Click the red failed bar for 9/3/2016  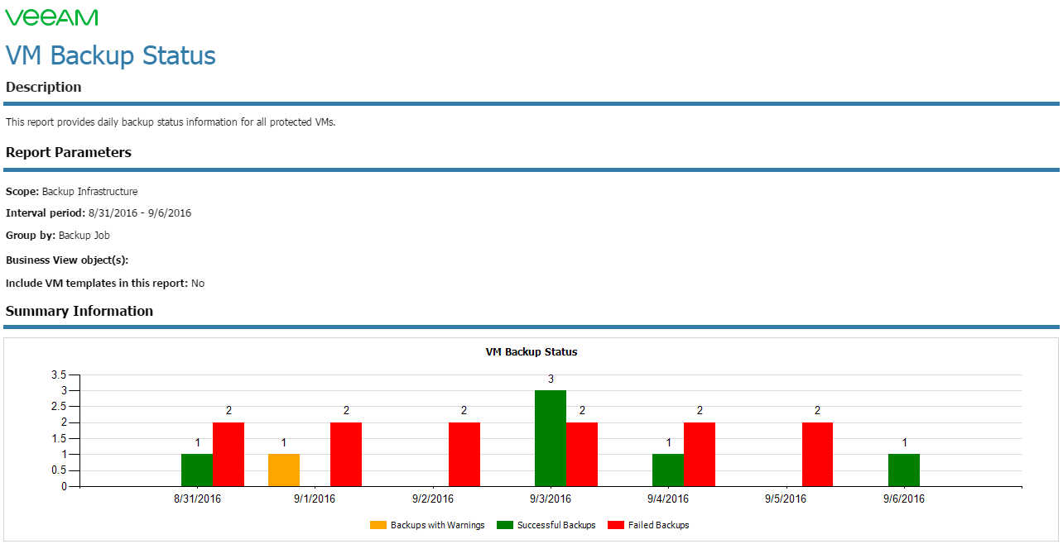[582, 455]
